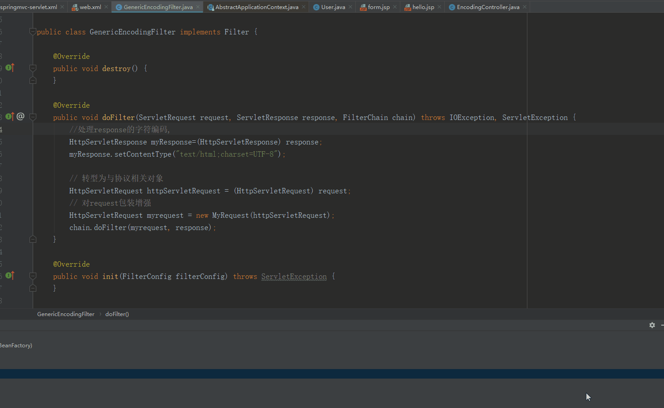Click the implements-method gutter icon beside init
The height and width of the screenshot is (408, 664).
pyautogui.click(x=10, y=275)
